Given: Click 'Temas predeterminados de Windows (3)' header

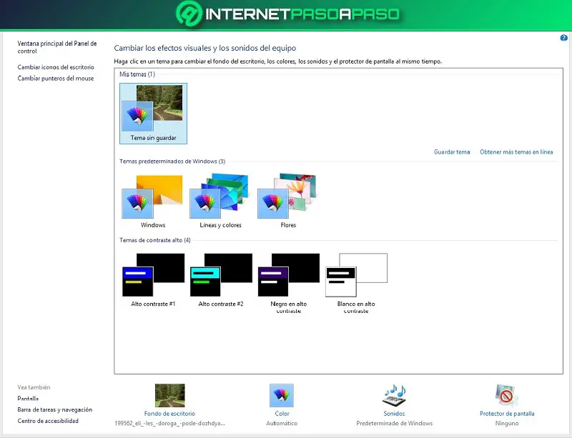Looking at the screenshot, I should [x=172, y=161].
